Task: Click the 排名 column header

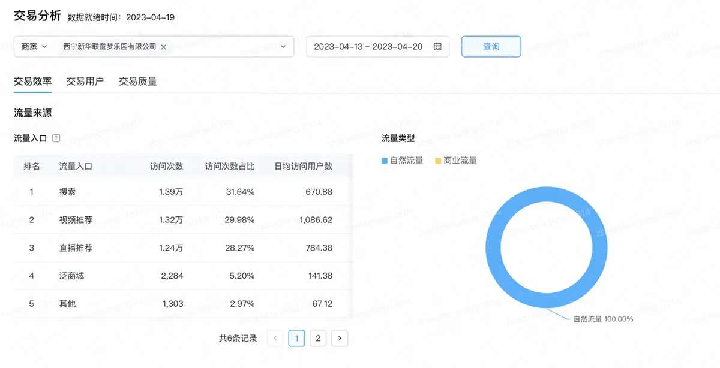Action: point(32,167)
